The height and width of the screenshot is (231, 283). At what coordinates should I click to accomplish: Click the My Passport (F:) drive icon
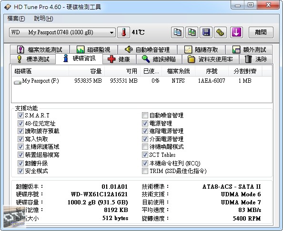tap(17, 82)
